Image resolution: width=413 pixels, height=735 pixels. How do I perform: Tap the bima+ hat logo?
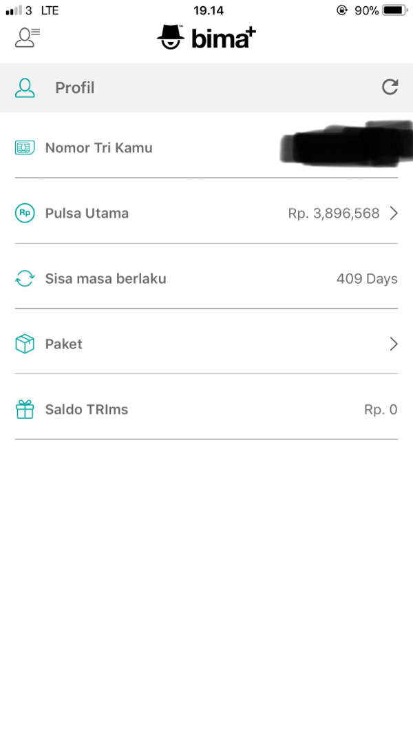171,36
